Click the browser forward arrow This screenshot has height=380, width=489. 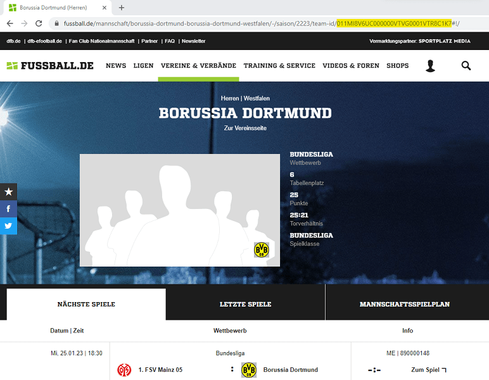pyautogui.click(x=24, y=23)
